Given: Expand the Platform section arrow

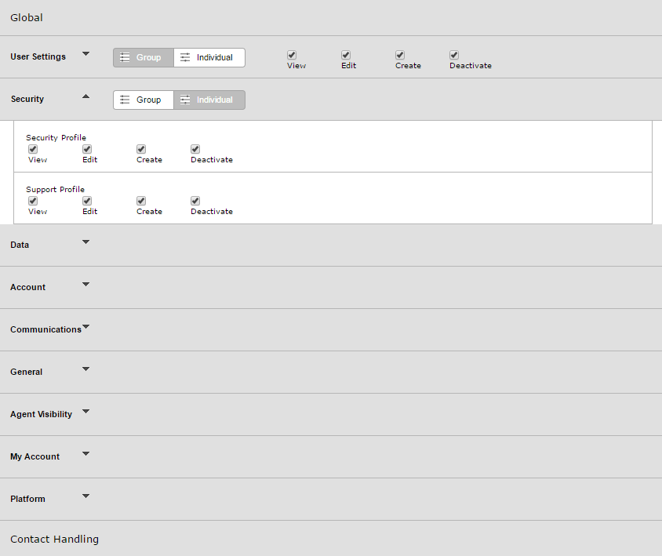Looking at the screenshot, I should pos(85,496).
